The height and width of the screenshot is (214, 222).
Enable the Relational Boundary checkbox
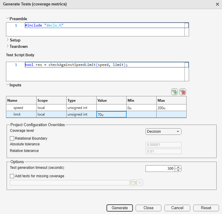tap(12, 138)
